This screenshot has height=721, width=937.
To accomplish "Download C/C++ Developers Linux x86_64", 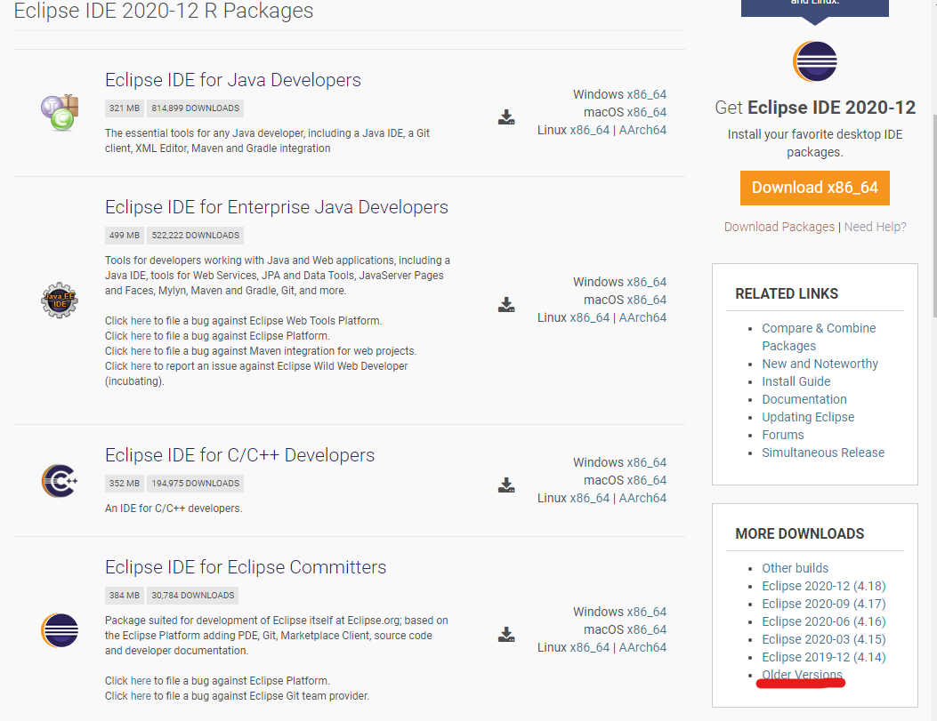I will 590,499.
